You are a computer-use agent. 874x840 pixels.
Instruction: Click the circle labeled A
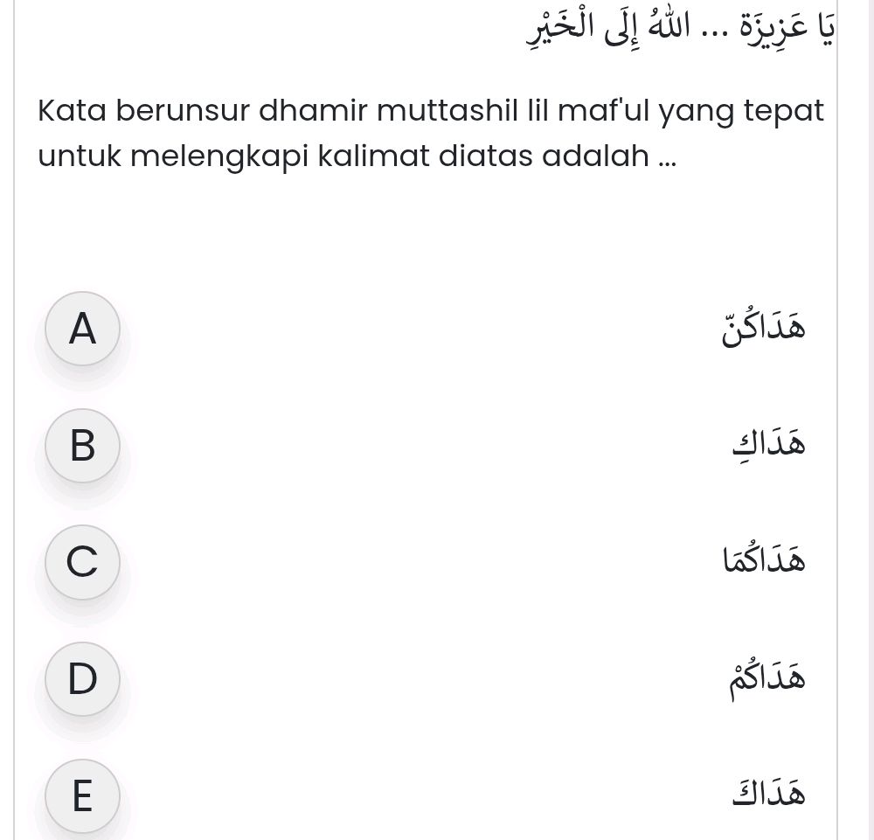click(82, 329)
